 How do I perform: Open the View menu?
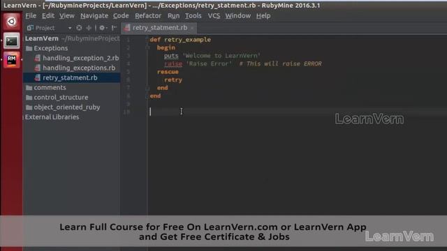67,15
